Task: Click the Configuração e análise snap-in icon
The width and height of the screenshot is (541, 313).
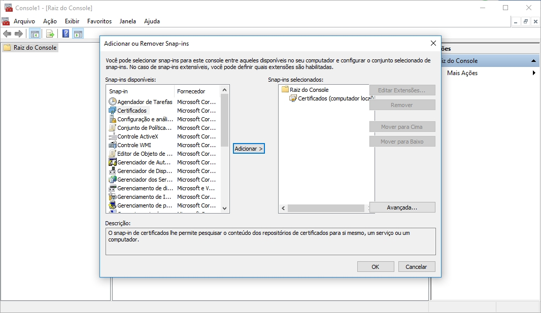Action: coord(113,119)
